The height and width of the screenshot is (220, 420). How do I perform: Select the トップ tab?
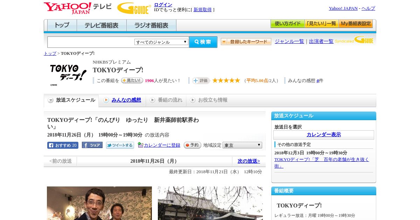pos(62,25)
